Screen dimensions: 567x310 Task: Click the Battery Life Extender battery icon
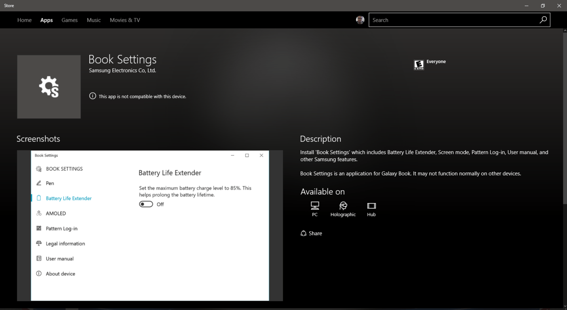pyautogui.click(x=39, y=198)
